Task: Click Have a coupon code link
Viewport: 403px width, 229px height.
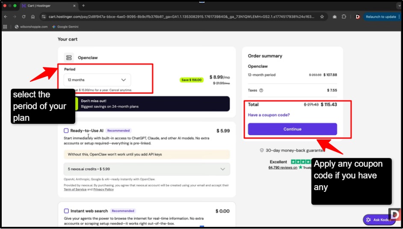Action: pyautogui.click(x=269, y=115)
